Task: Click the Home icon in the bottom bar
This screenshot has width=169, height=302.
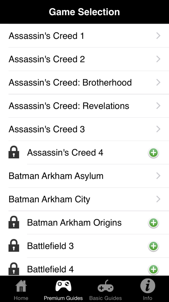Action: tap(21, 285)
